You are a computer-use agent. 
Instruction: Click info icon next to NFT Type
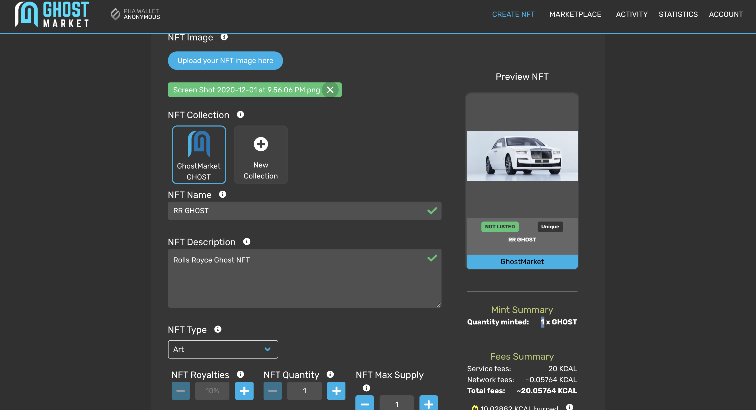[217, 329]
